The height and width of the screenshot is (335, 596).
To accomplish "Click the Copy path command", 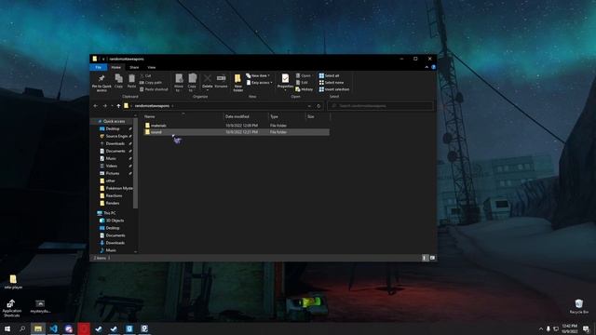I will coord(151,83).
